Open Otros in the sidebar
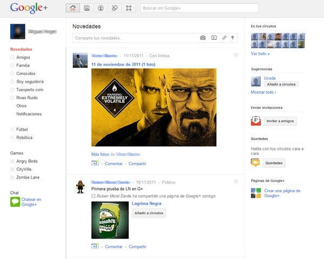 point(21,106)
